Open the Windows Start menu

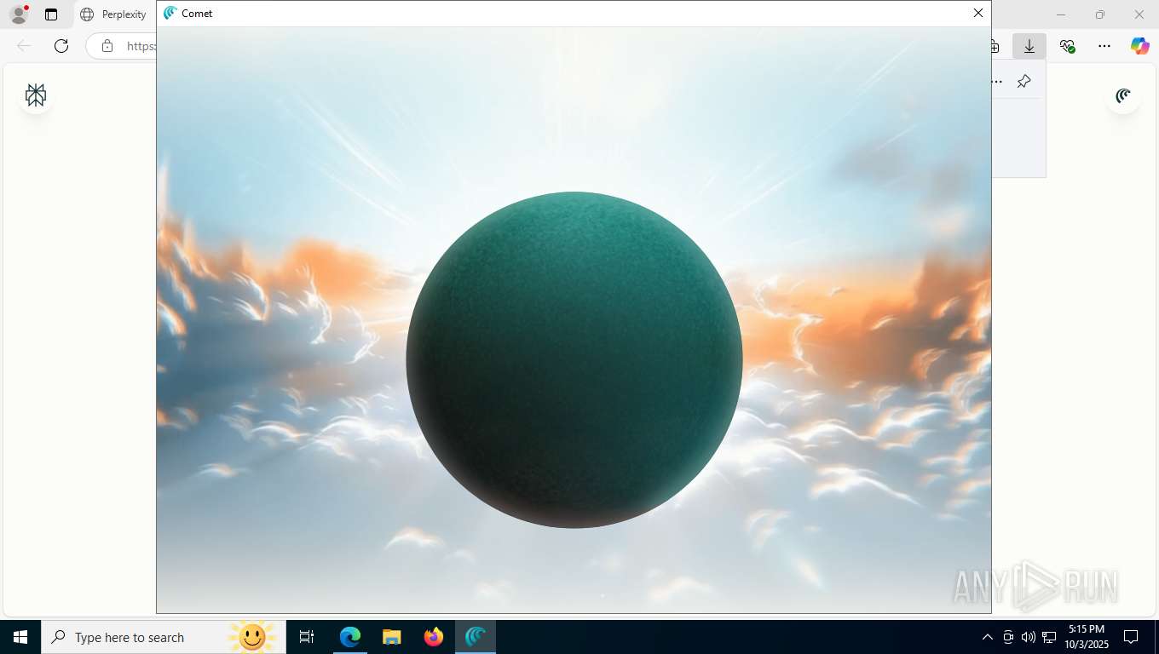click(20, 637)
